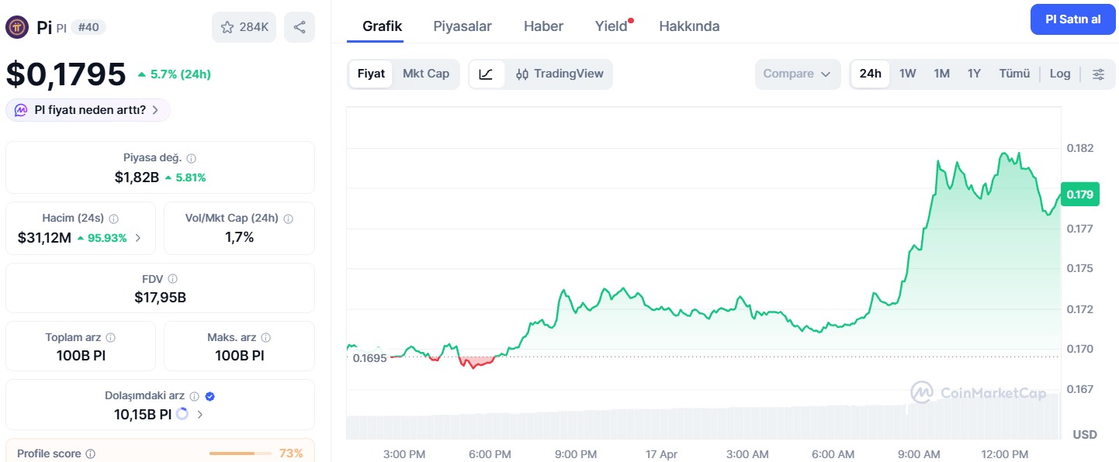Screen dimensions: 1119x462
Task: Show info icon next to Hacim (24s)
Action: coord(114,219)
